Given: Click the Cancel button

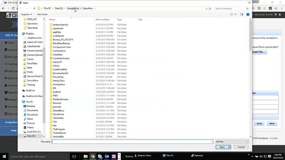Looking at the screenshot, I should click(241, 147).
